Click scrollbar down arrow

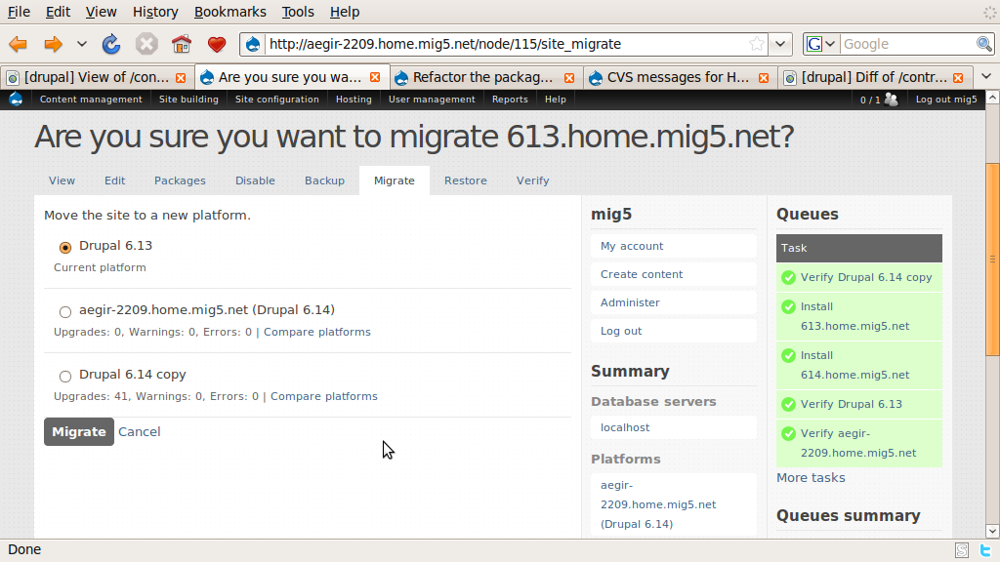click(992, 531)
